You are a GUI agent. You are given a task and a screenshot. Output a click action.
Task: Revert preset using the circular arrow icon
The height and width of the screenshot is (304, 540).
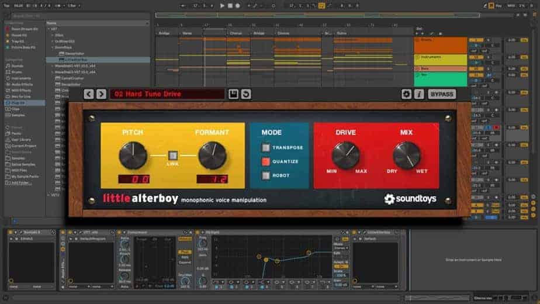click(246, 94)
